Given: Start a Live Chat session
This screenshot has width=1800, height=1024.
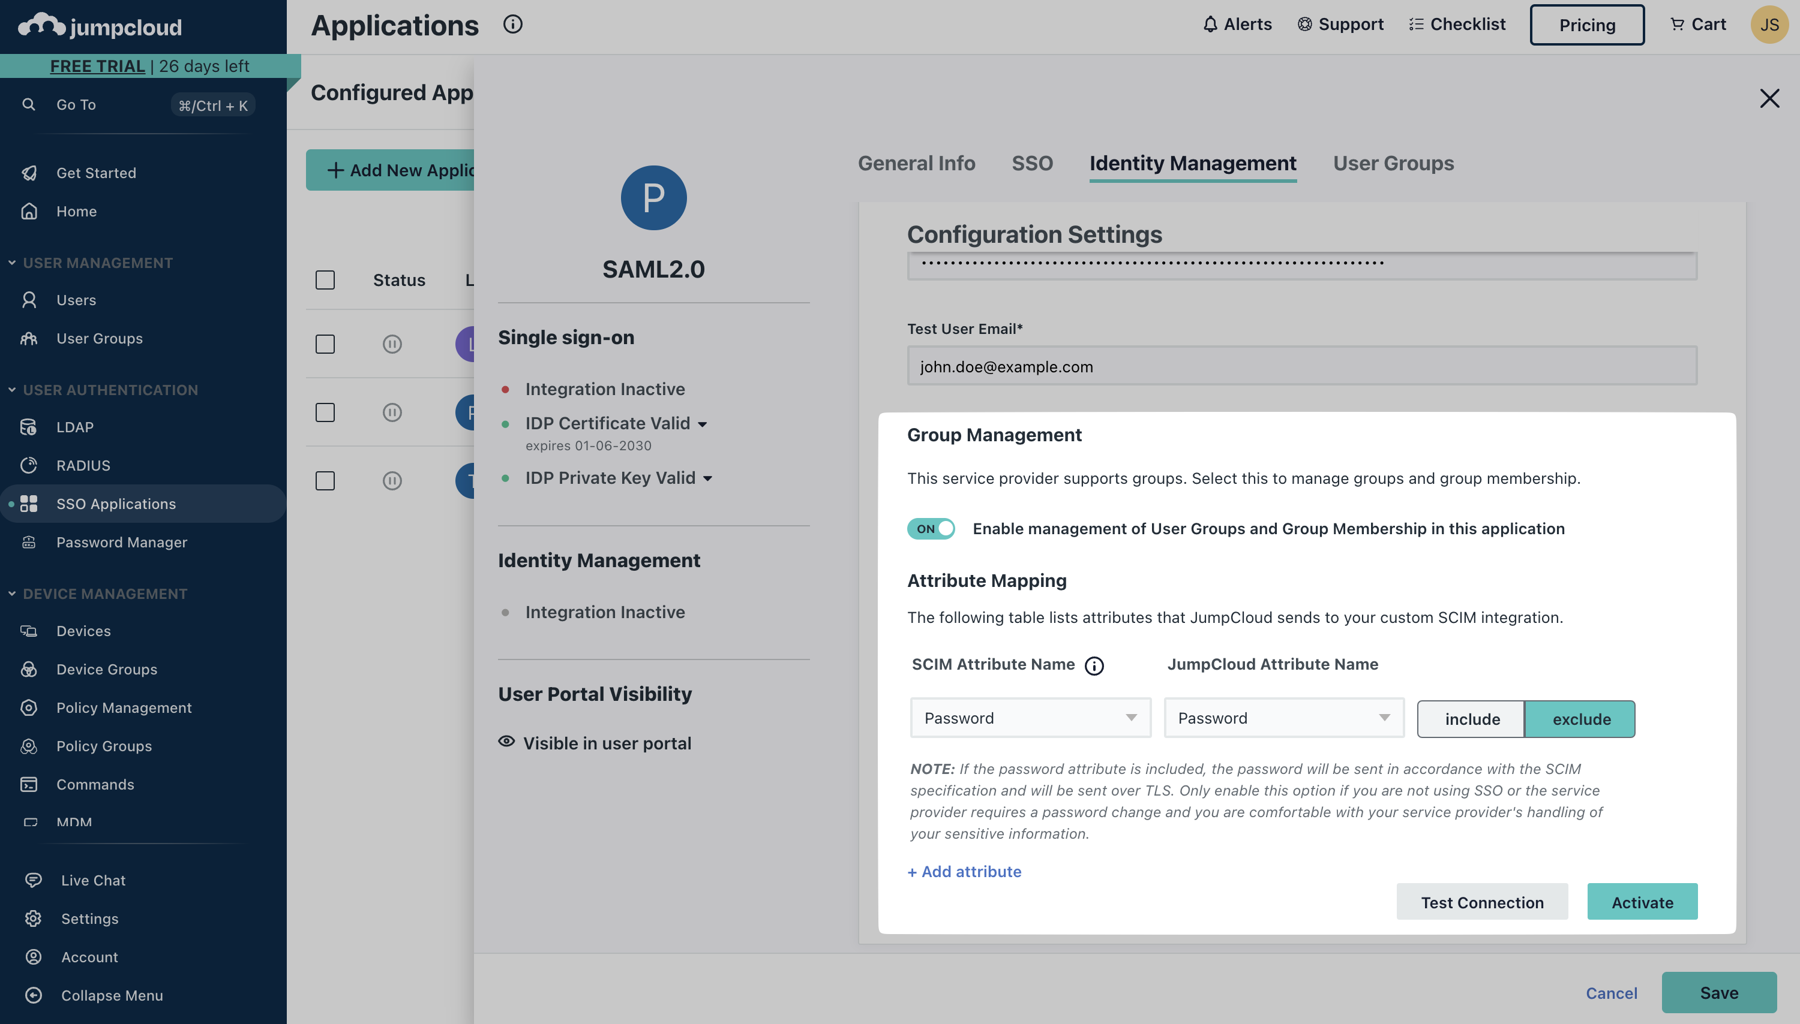Looking at the screenshot, I should point(93,879).
